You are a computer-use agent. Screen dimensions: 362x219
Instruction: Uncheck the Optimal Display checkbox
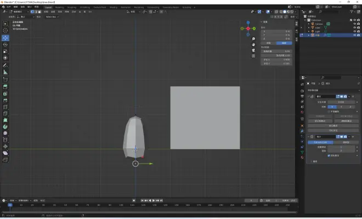click(329, 155)
